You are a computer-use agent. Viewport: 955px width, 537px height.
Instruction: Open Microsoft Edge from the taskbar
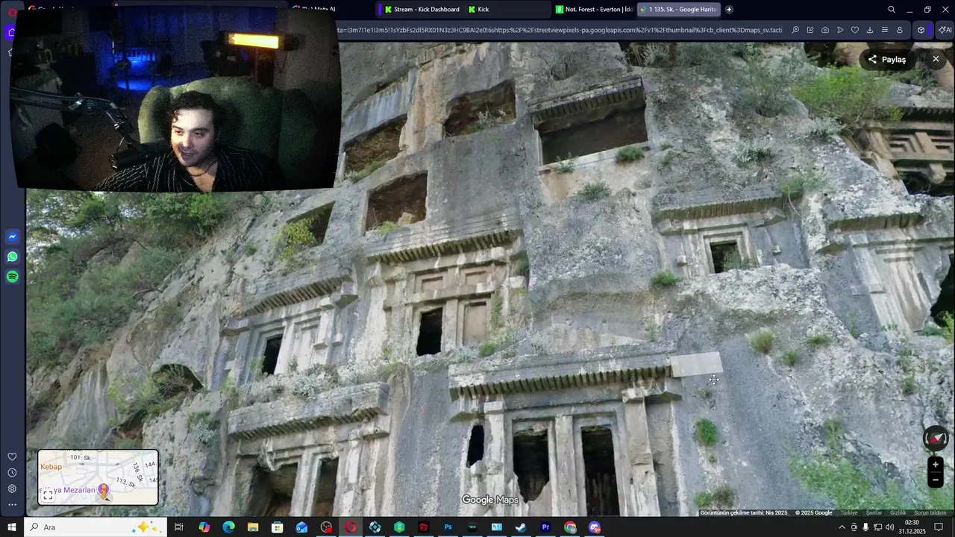click(x=228, y=527)
